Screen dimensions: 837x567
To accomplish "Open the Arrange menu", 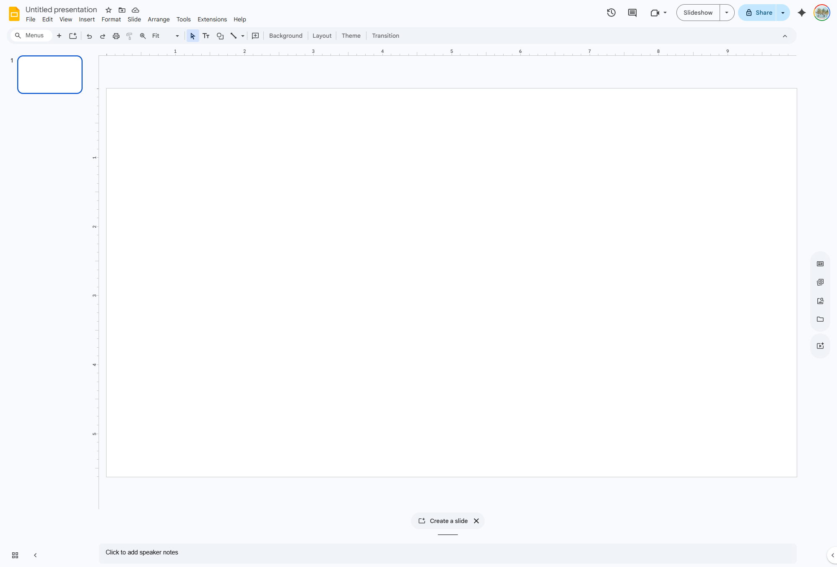I will click(x=159, y=20).
